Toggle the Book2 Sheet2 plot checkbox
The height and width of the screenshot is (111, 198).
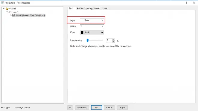13,15
